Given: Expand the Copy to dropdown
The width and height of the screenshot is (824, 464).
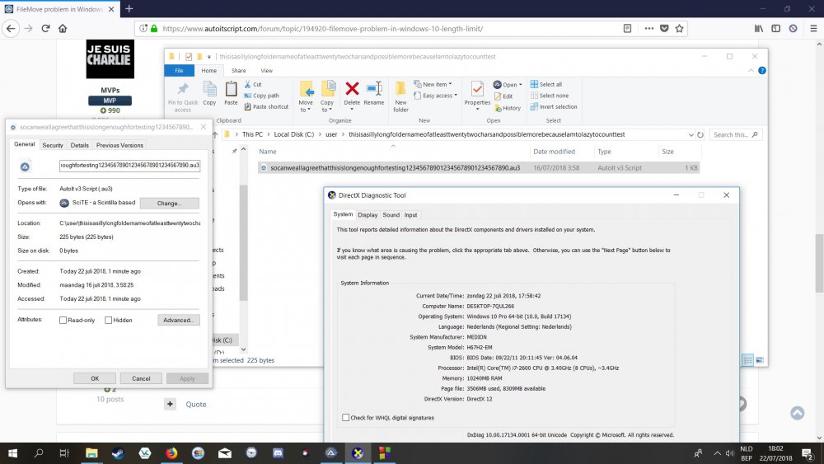Looking at the screenshot, I should pyautogui.click(x=327, y=106).
